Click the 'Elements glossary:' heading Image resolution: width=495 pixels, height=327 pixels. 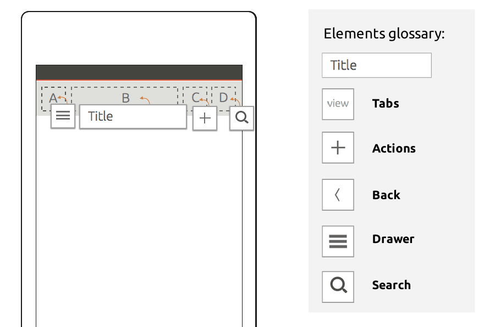(x=384, y=34)
